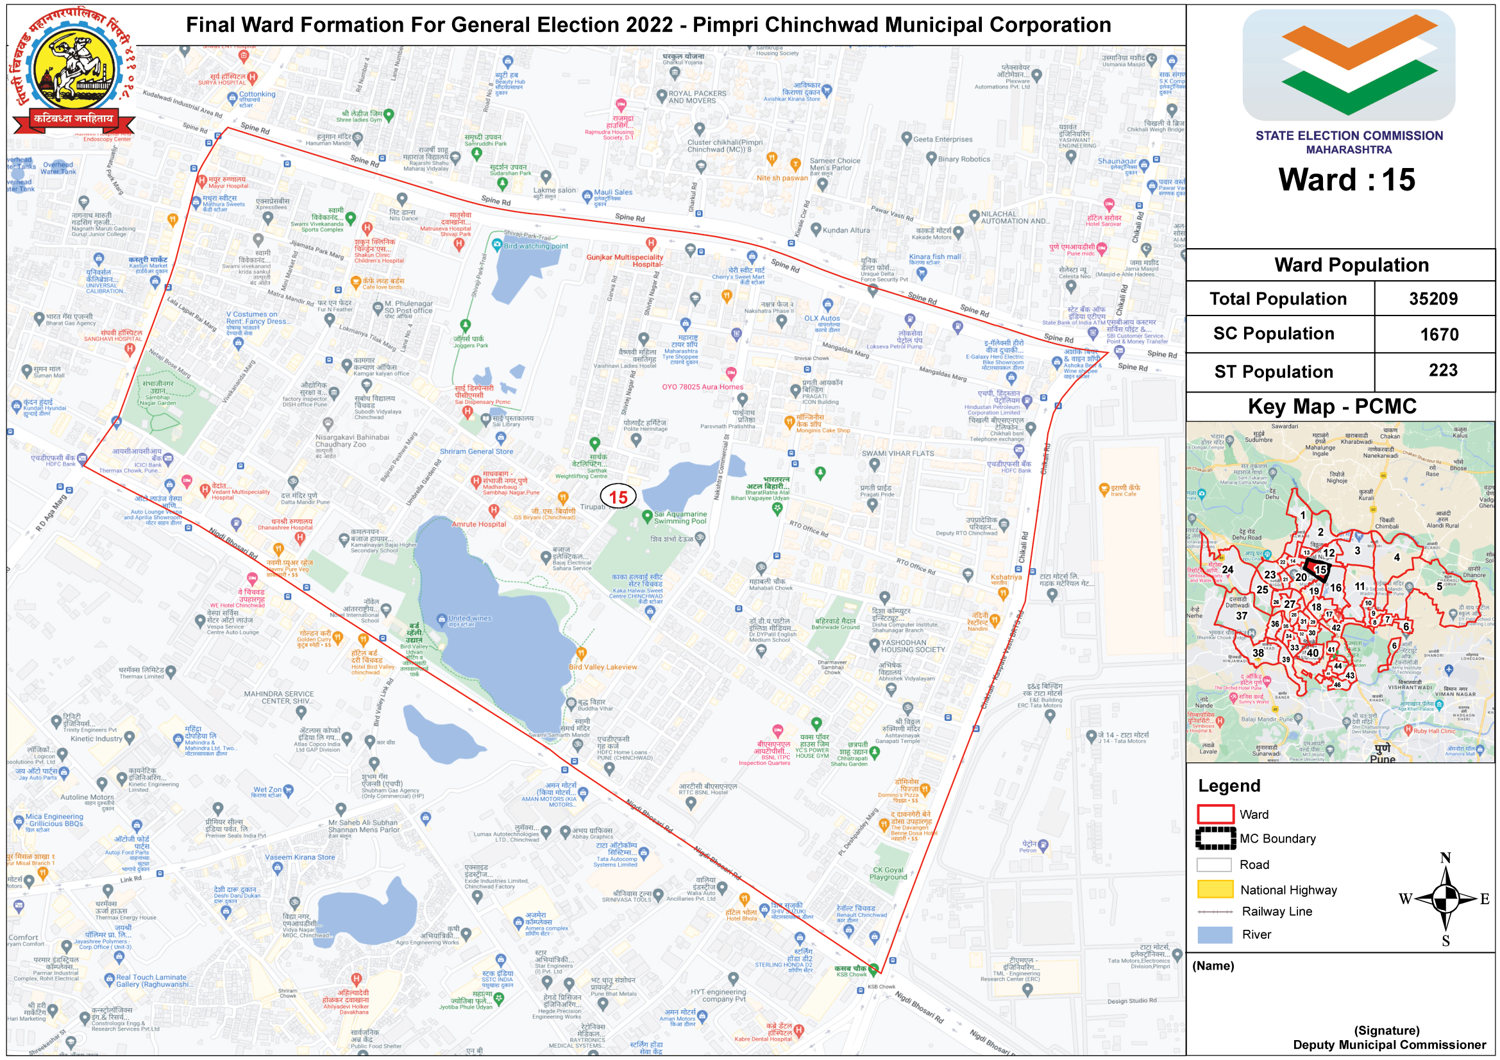Click the Mahabali Chowk pin
Image resolution: width=1500 pixels, height=1060 pixels.
pos(761,568)
